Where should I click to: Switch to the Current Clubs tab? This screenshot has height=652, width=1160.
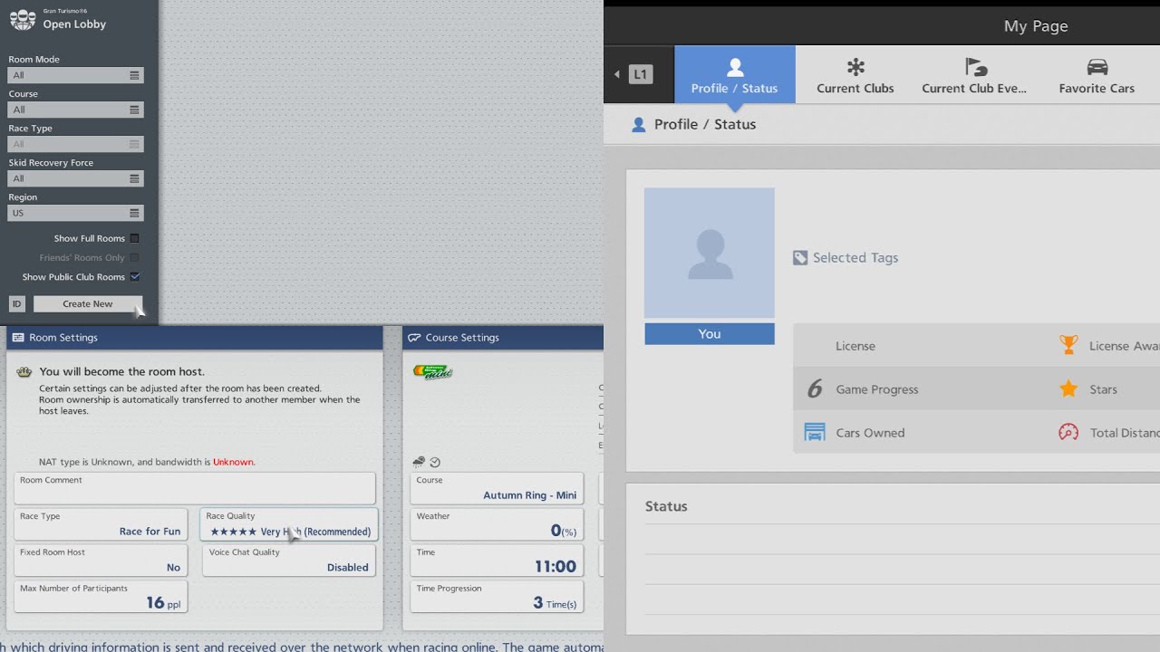(855, 74)
